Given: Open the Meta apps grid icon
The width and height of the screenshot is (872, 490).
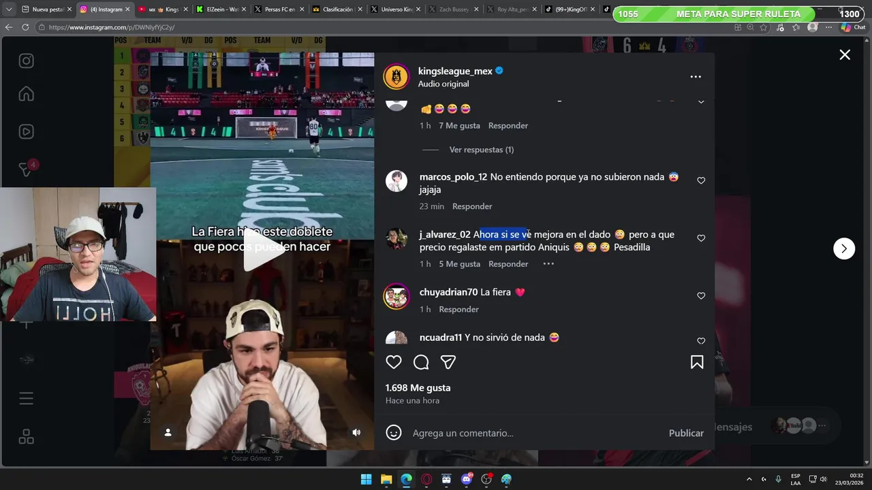Looking at the screenshot, I should [26, 437].
